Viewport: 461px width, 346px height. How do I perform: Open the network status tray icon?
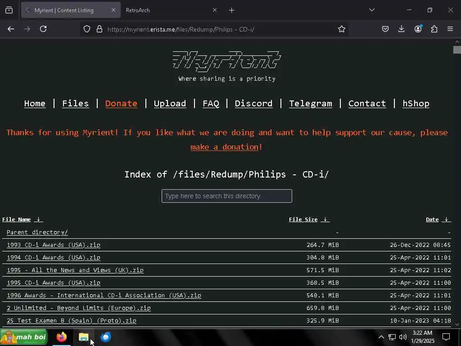coord(392,337)
